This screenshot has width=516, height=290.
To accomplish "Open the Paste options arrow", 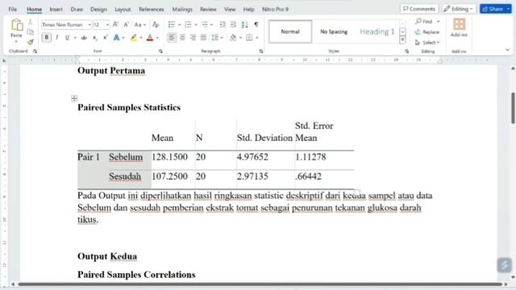I will point(16,42).
